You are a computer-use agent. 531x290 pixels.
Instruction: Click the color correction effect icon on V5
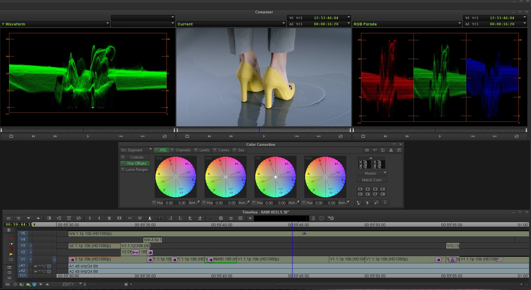(x=304, y=233)
